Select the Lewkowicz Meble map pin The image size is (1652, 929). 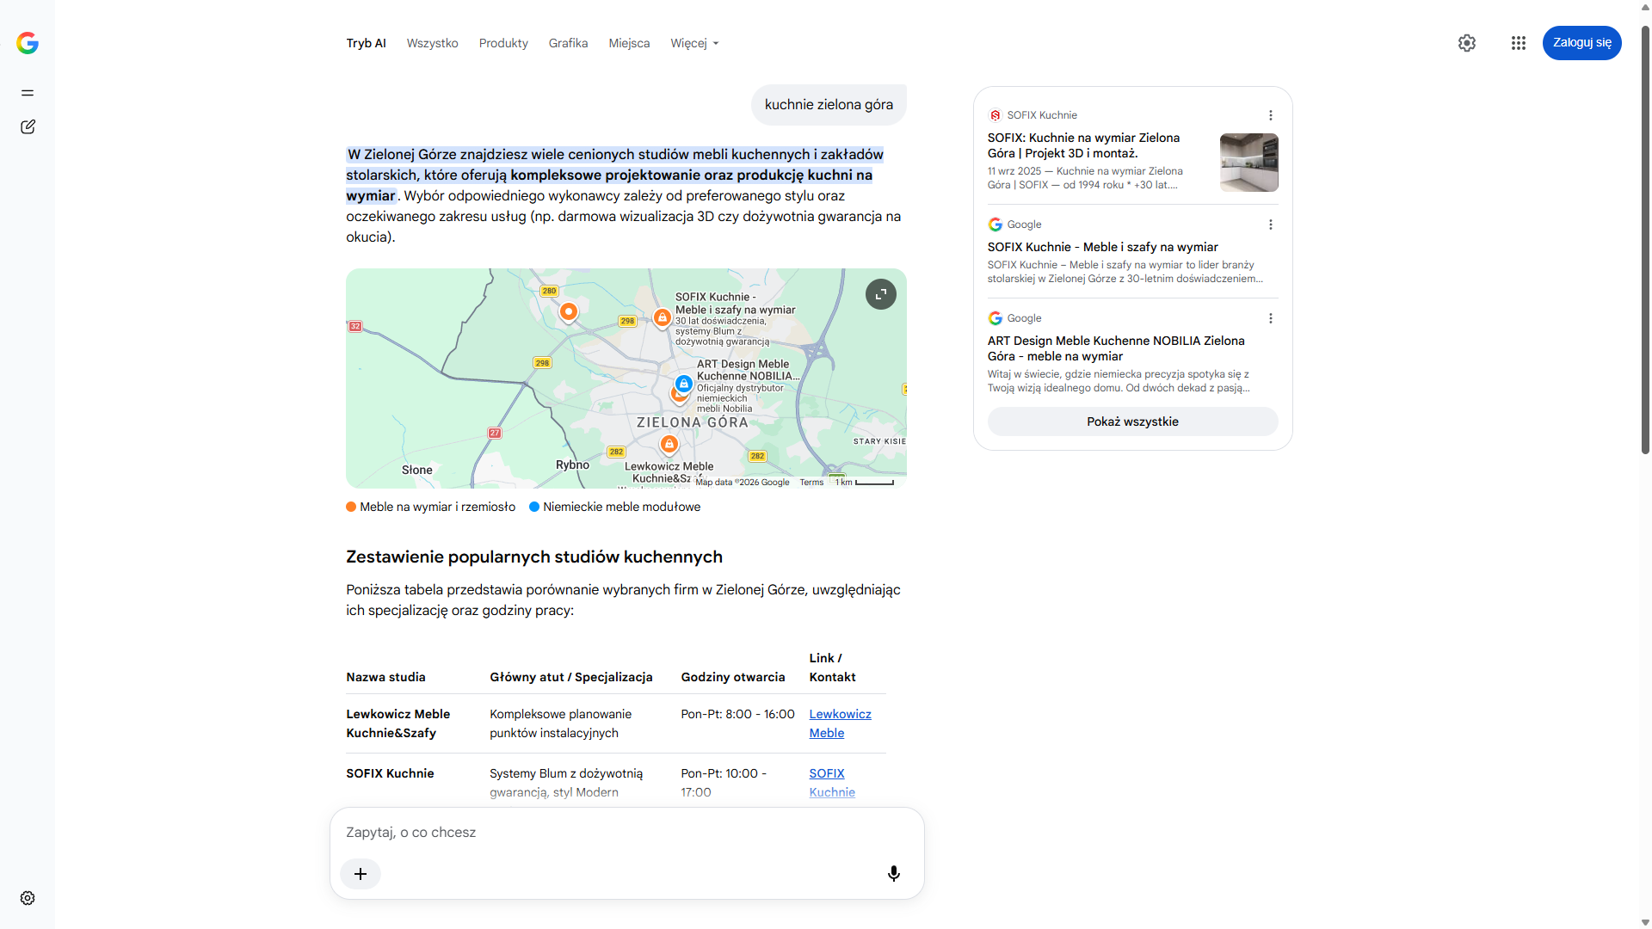(669, 444)
